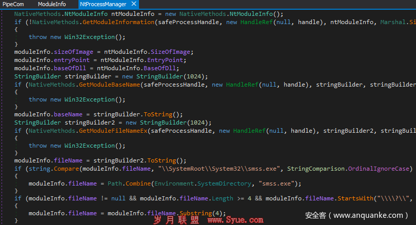
Task: Click Environment.SystemDirectory property
Action: tap(203, 183)
